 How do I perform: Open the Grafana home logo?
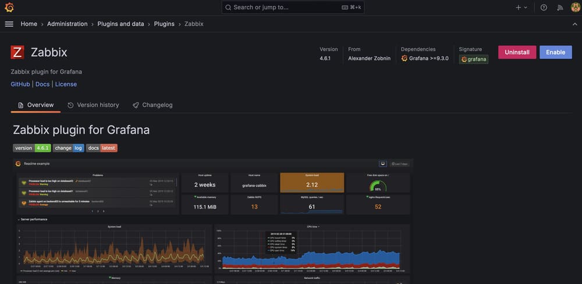(x=9, y=8)
